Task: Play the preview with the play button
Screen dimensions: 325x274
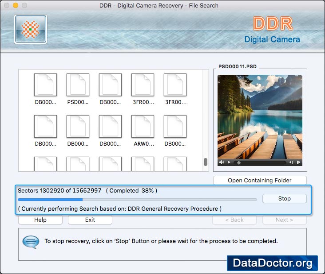Action: [229, 162]
